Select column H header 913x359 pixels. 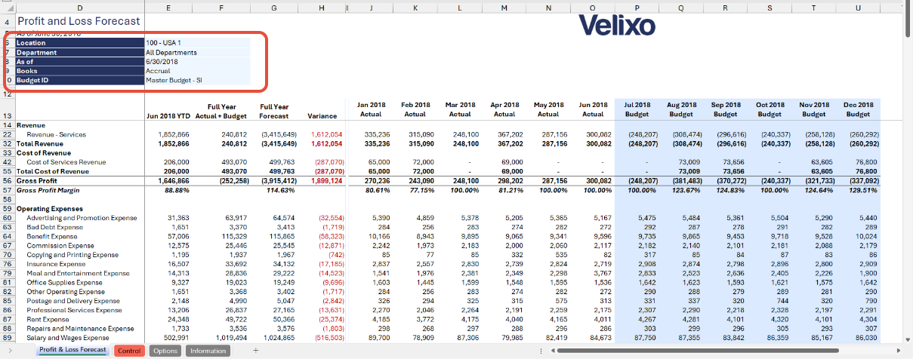[322, 7]
